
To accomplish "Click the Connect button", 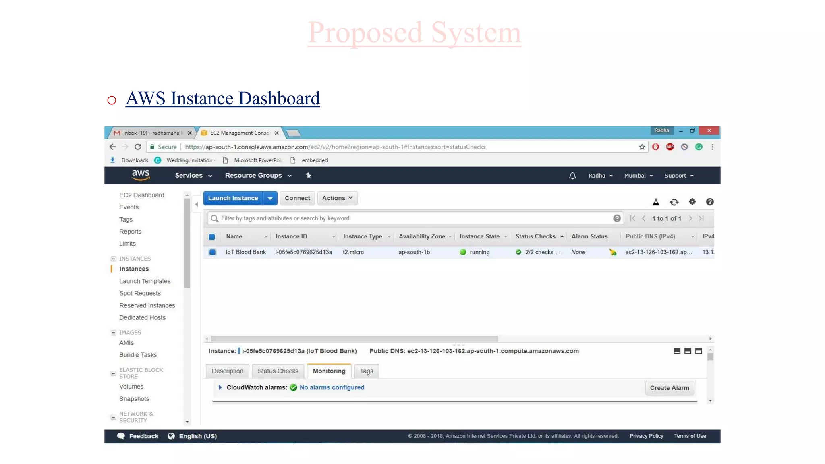I will click(297, 198).
